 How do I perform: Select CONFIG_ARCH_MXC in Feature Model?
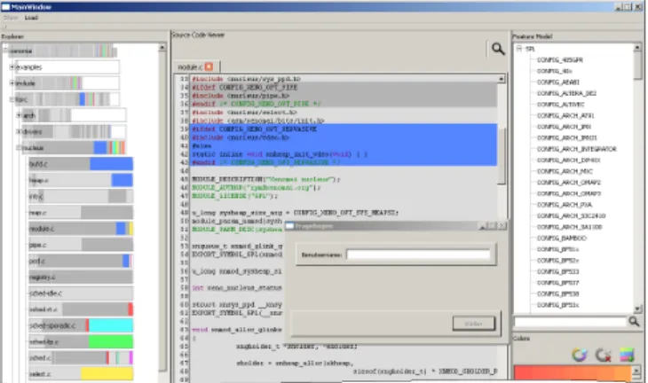(x=565, y=171)
